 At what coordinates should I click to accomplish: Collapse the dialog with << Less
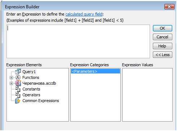click(163, 55)
